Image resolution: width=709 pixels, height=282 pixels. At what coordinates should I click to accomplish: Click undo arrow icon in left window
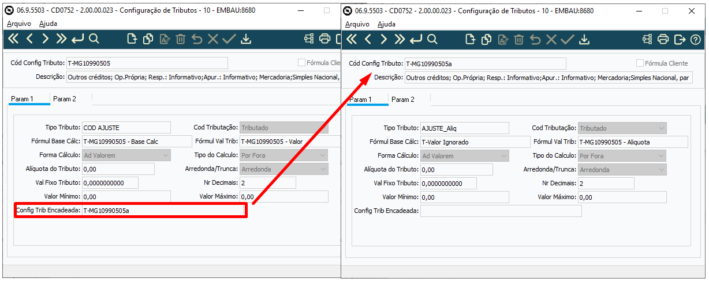197,39
